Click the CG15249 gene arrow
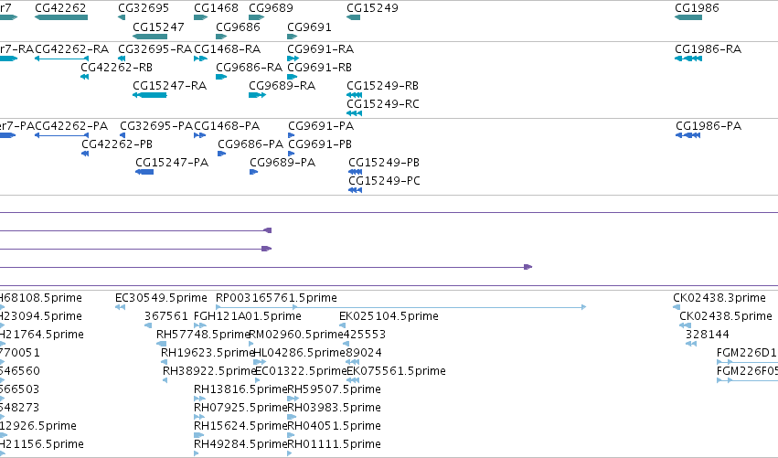The height and width of the screenshot is (458, 778). pos(353,17)
